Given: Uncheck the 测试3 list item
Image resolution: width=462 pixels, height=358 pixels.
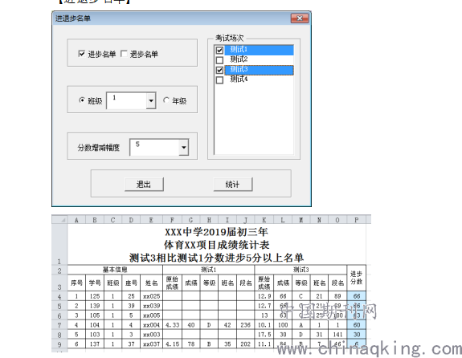Looking at the screenshot, I should coord(219,70).
